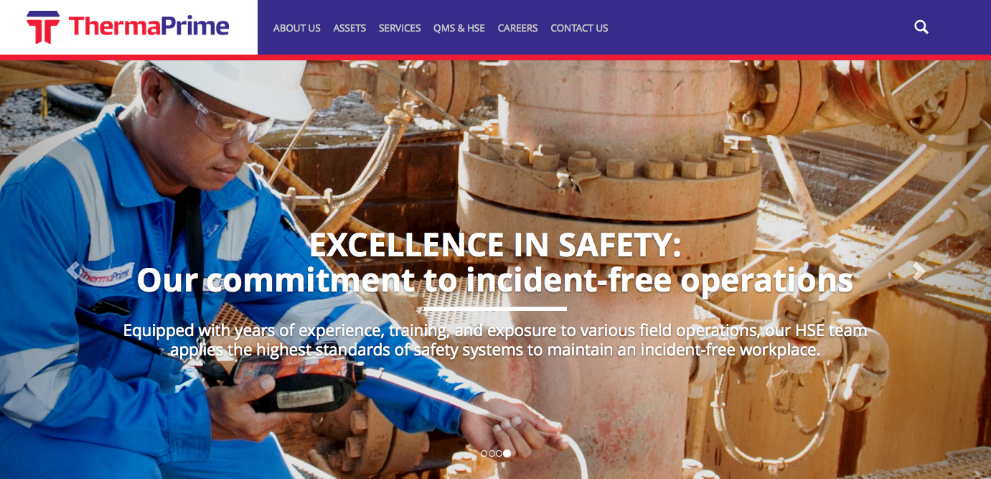Screen dimensions: 991x479
Task: Go to previous slide with left arrow
Action: click(x=72, y=270)
